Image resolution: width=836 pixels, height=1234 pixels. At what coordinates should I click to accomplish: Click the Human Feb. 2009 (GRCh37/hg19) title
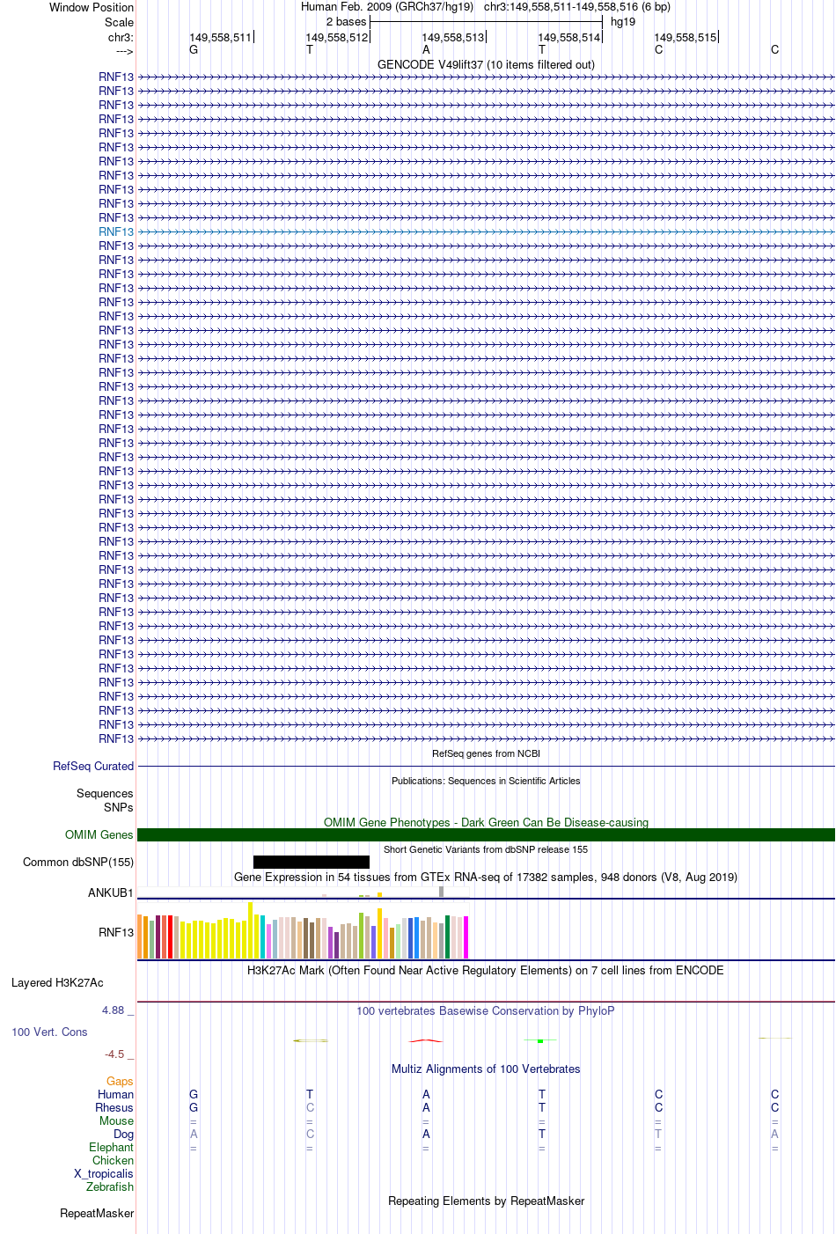pyautogui.click(x=387, y=6)
